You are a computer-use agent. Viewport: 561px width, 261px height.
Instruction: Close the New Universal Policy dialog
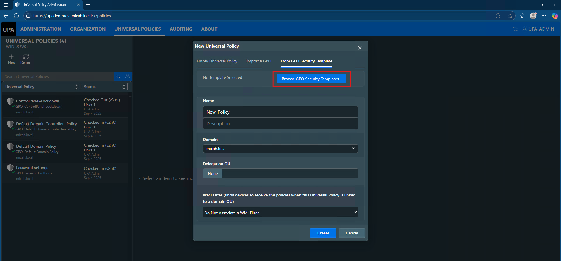(360, 48)
